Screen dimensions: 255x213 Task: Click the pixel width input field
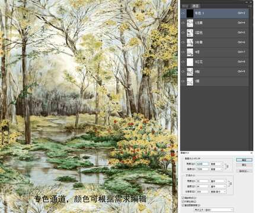click(x=202, y=164)
